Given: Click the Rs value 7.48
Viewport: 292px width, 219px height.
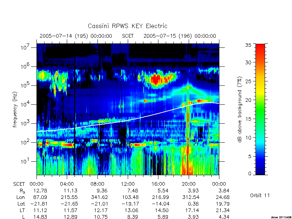Looking at the screenshot, I should [x=132, y=191].
